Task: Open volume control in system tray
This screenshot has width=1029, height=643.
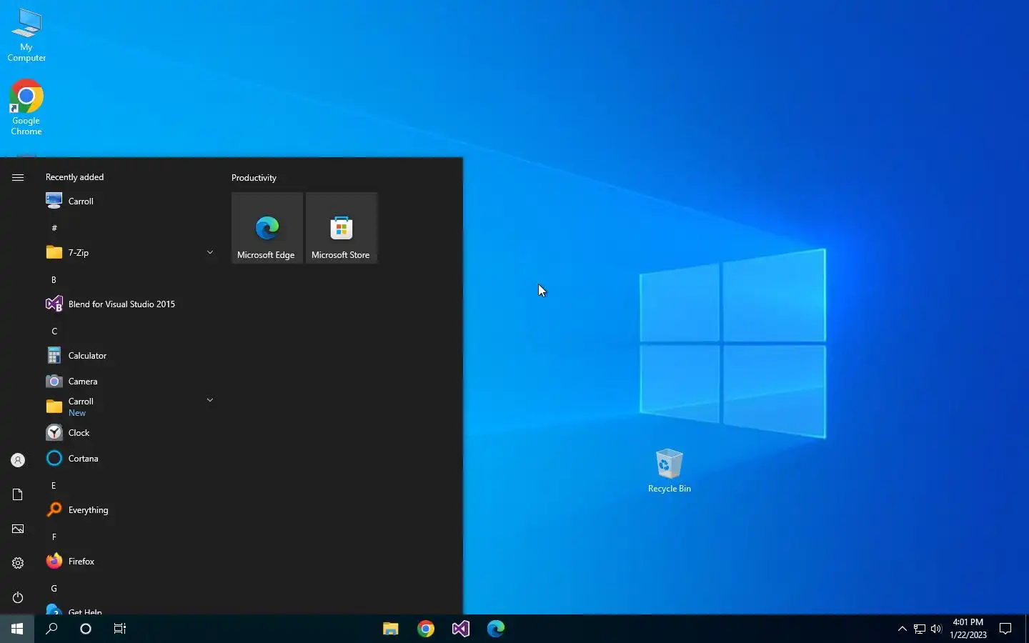Action: click(x=936, y=629)
